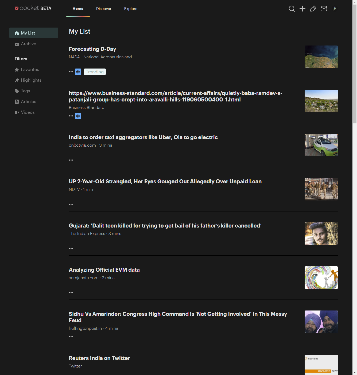This screenshot has height=375, width=357.
Task: Open Analyzing Official EVM data article
Action: tap(104, 270)
